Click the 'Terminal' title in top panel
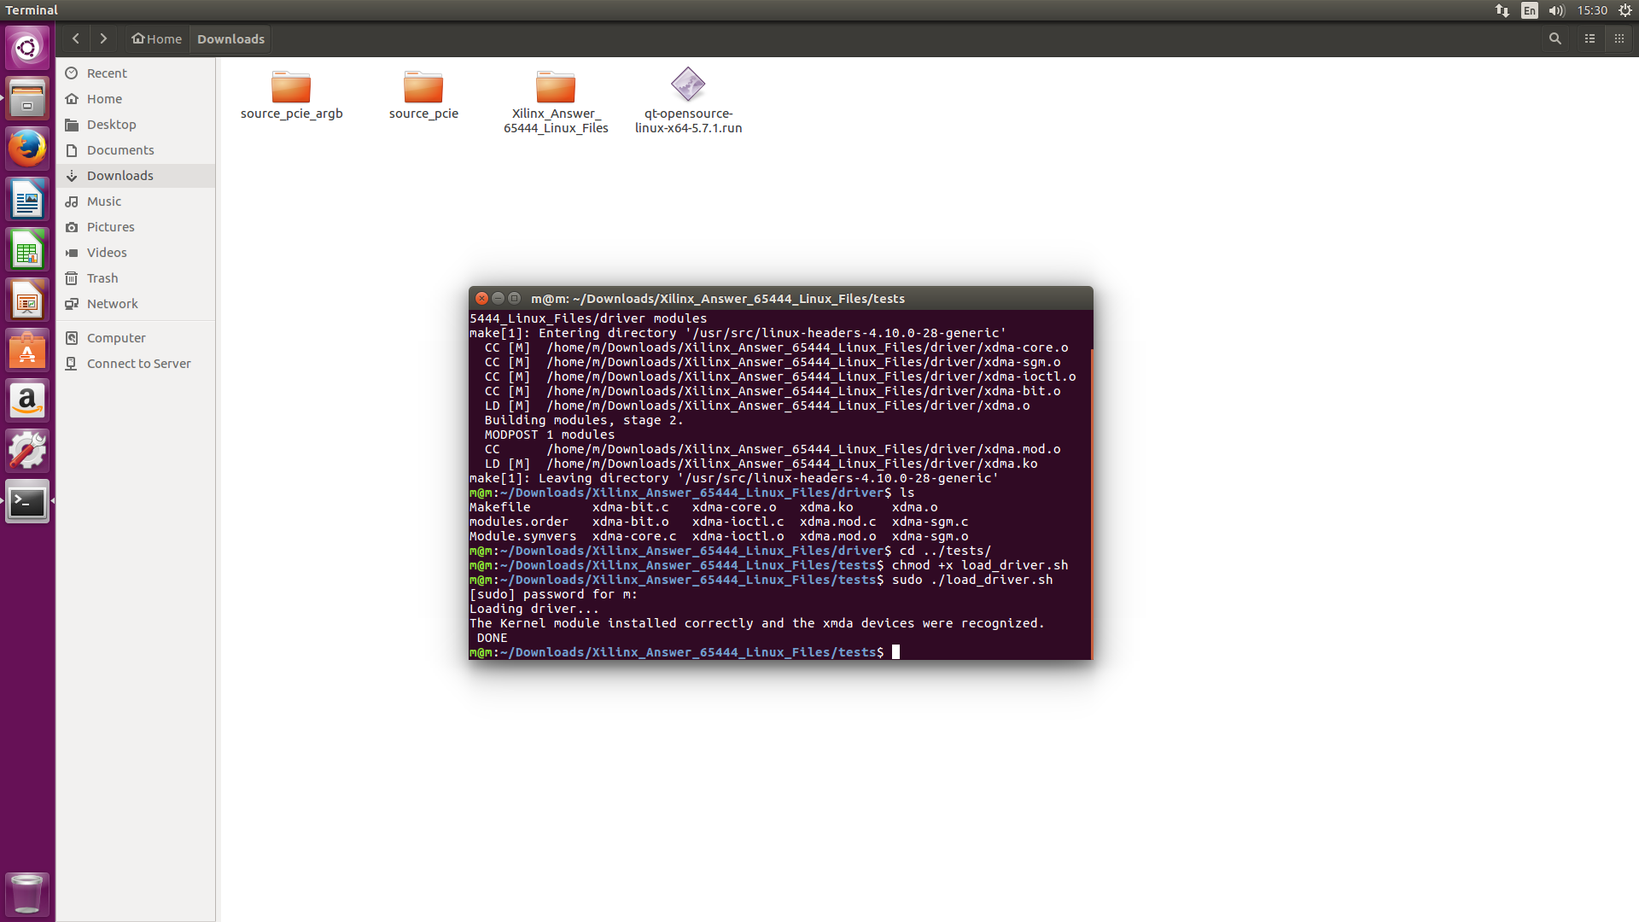 [x=32, y=10]
